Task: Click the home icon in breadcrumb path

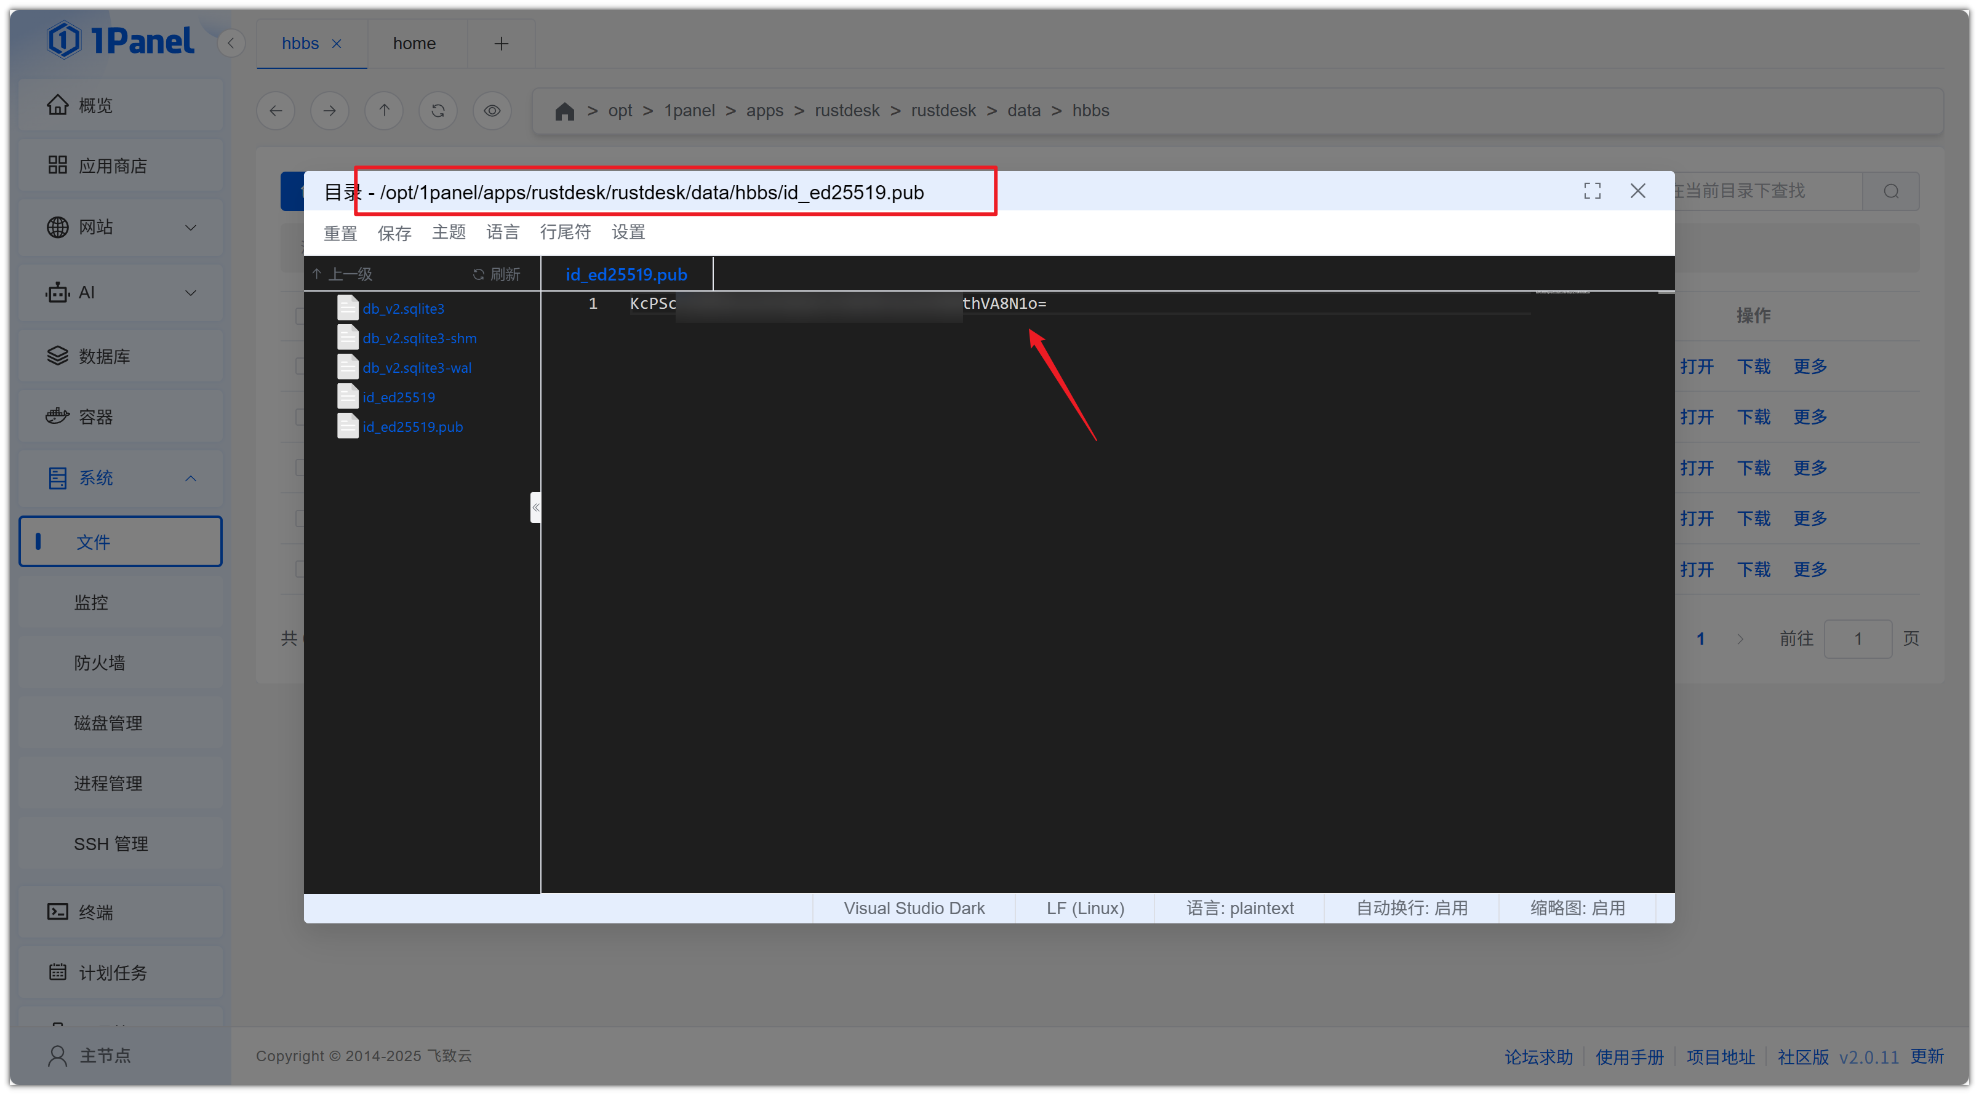Action: pyautogui.click(x=565, y=111)
